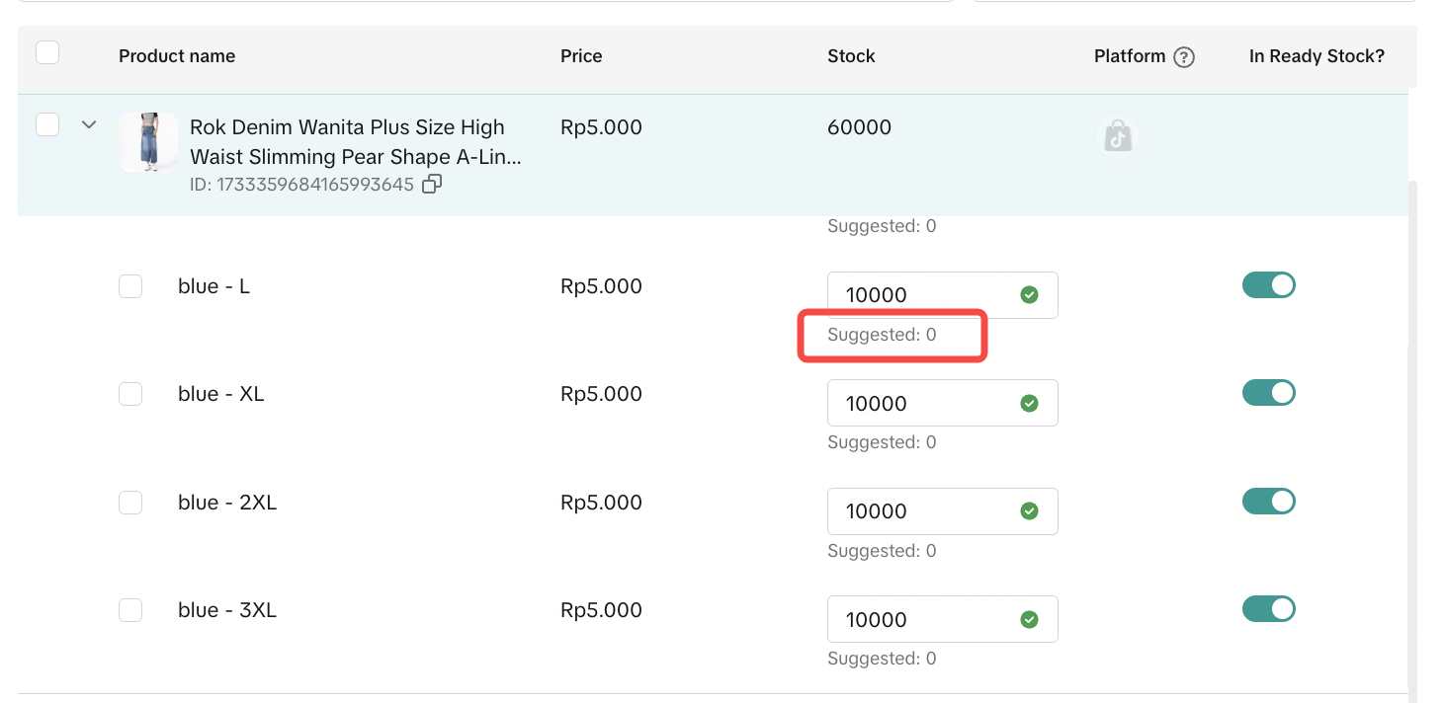Collapse the Rok Denim product variants chevron

(x=89, y=124)
